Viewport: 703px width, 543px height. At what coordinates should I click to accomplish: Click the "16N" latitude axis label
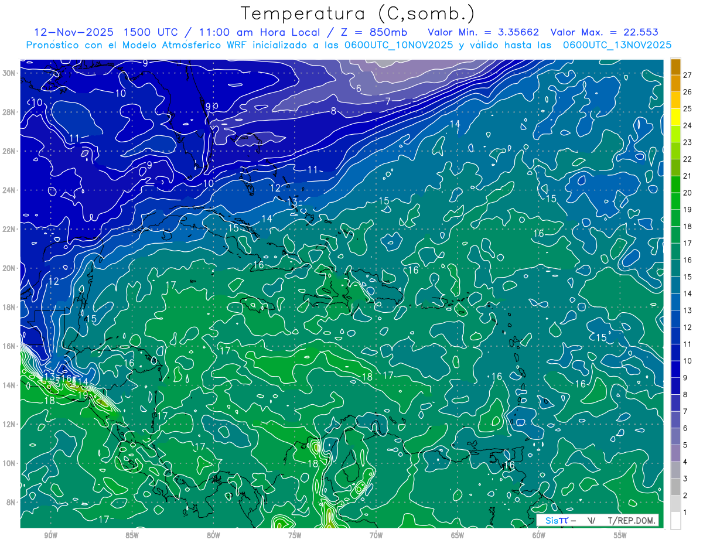(x=9, y=346)
